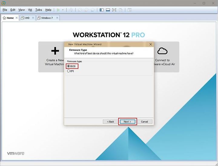Click the Unity mode toolbar icon
Screen dimensions: 218x166
point(121,10)
